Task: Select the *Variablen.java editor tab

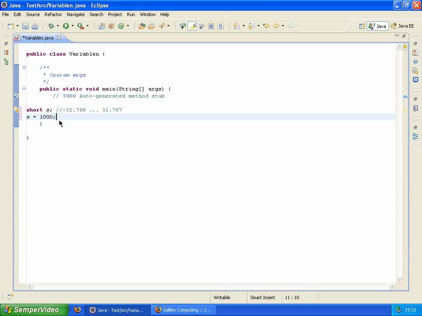Action: point(38,38)
